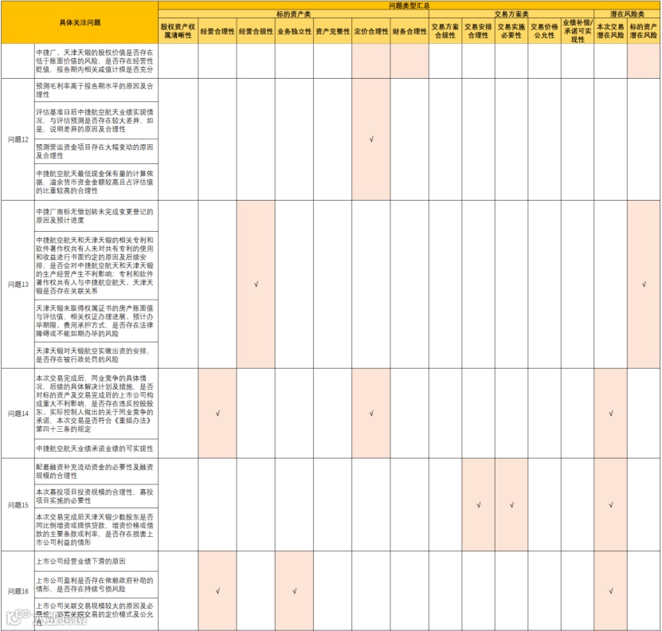Viewport: 662px width, 631px height.
Task: Select the 标的资产类 group header
Action: click(293, 14)
